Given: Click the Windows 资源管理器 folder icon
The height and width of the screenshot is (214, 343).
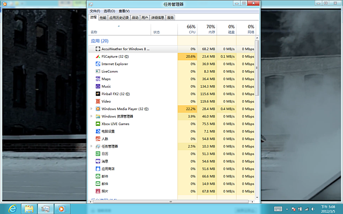Looking at the screenshot, I should click(x=98, y=116).
